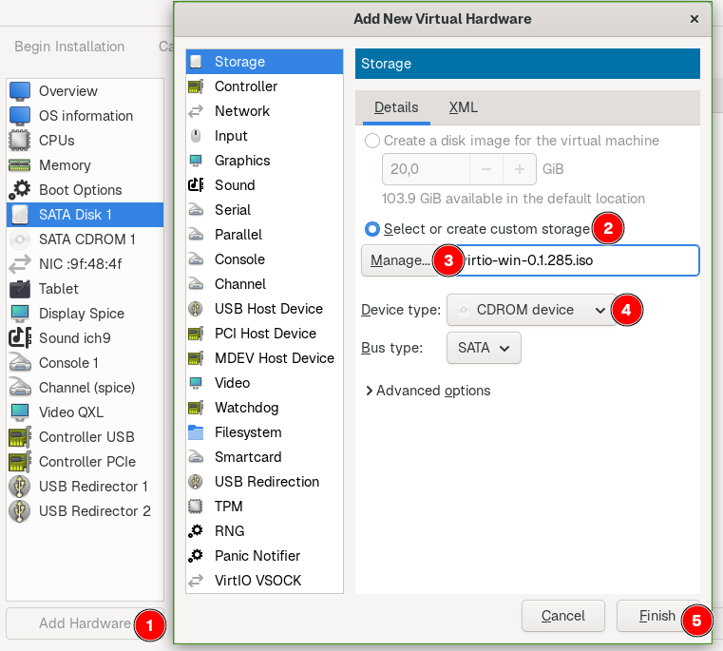Click the Finish button
723x651 pixels.
(657, 616)
